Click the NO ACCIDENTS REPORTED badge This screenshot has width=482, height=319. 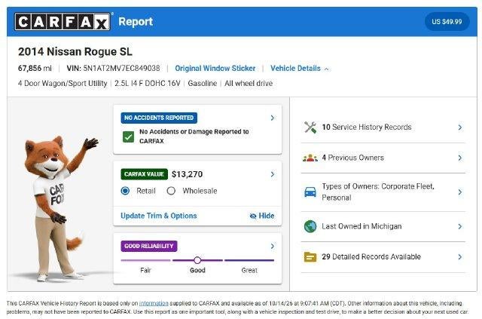[x=159, y=118]
